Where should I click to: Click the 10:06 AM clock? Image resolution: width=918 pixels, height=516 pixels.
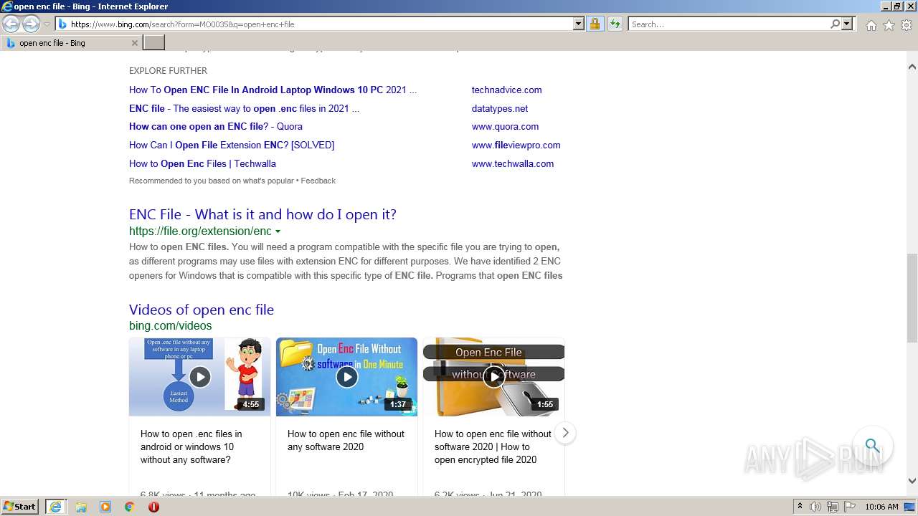(x=881, y=507)
